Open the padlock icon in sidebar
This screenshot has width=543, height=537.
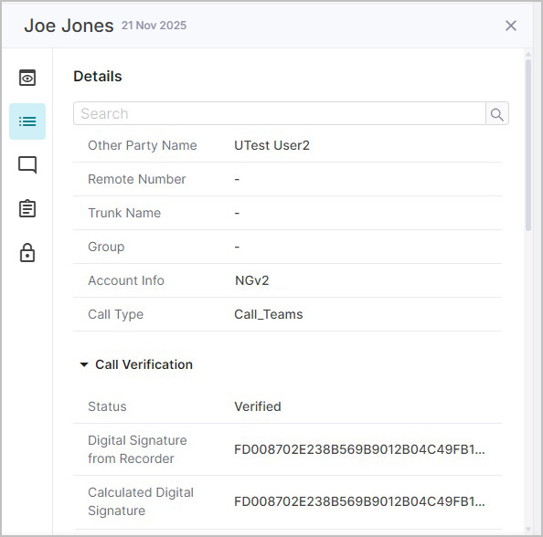click(x=27, y=253)
